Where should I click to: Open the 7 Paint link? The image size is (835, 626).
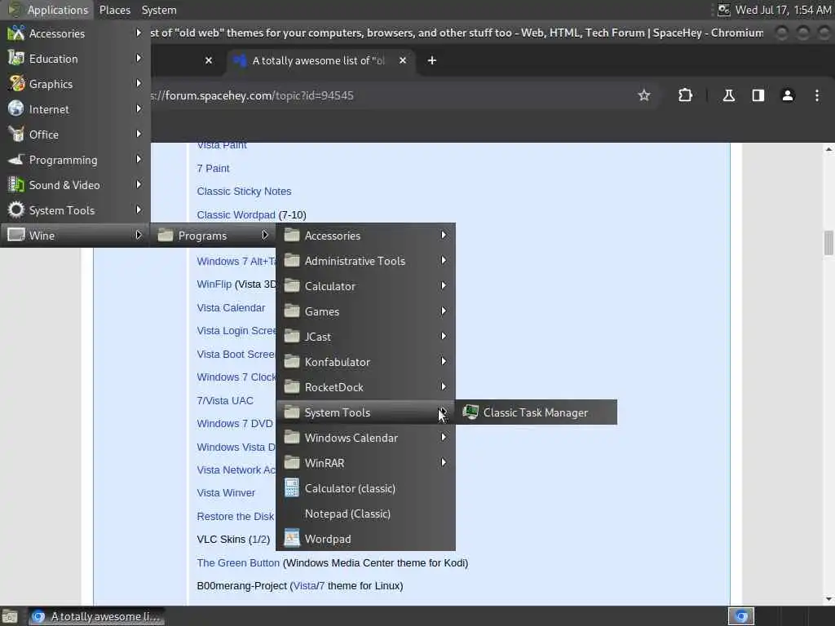click(x=213, y=168)
